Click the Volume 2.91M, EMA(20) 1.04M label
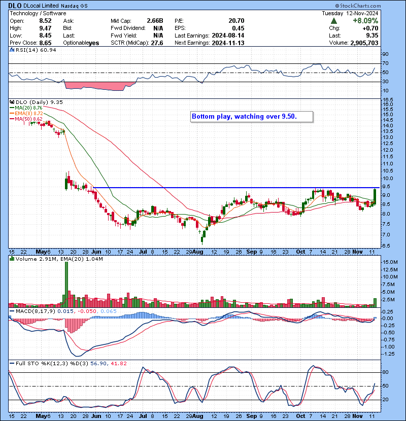 click(x=59, y=259)
